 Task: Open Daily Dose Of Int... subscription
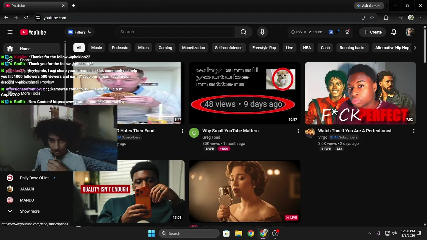[32, 178]
